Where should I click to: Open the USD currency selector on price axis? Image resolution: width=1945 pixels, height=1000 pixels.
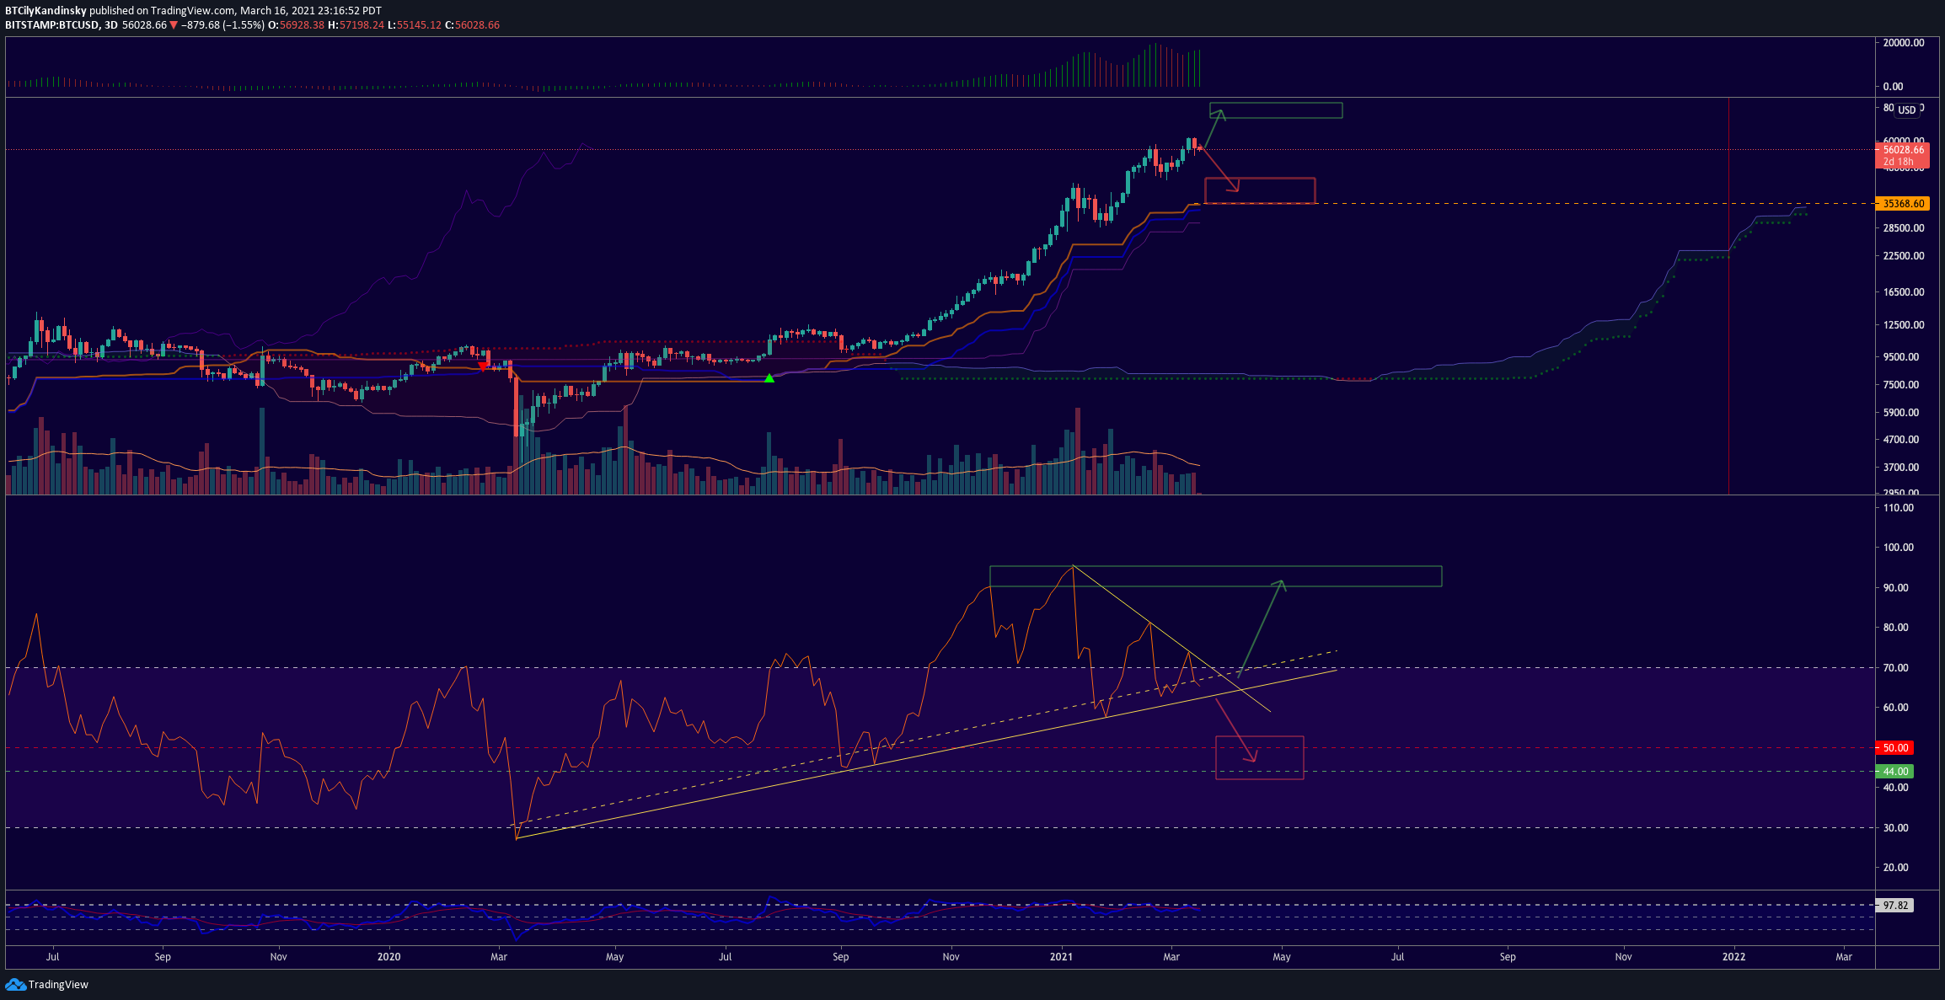pyautogui.click(x=1907, y=110)
